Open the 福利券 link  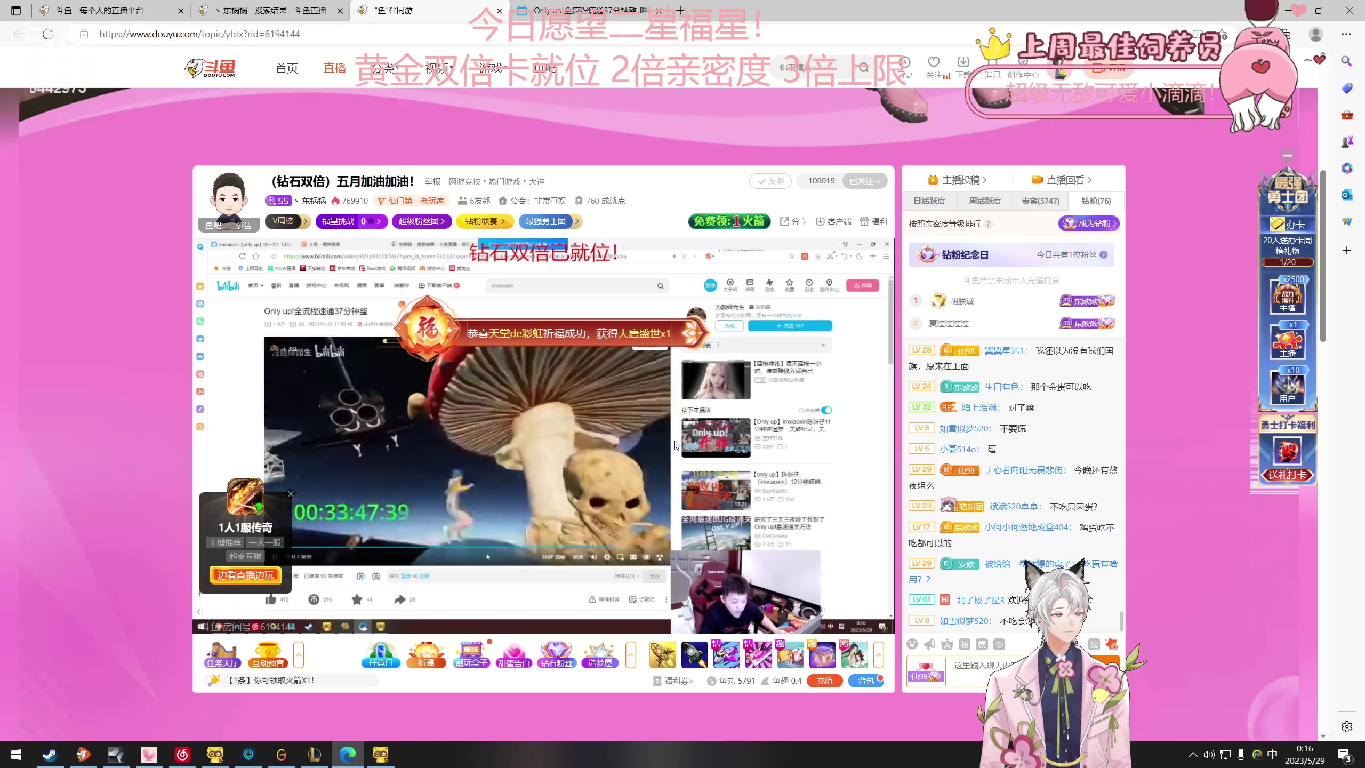coord(673,681)
